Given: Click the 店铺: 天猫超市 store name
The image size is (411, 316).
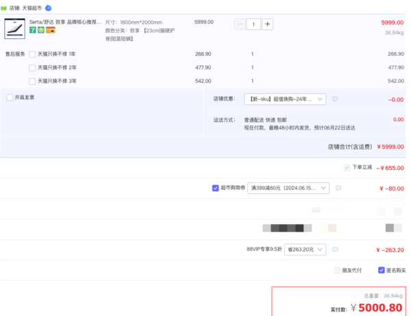Looking at the screenshot, I should 25,8.
